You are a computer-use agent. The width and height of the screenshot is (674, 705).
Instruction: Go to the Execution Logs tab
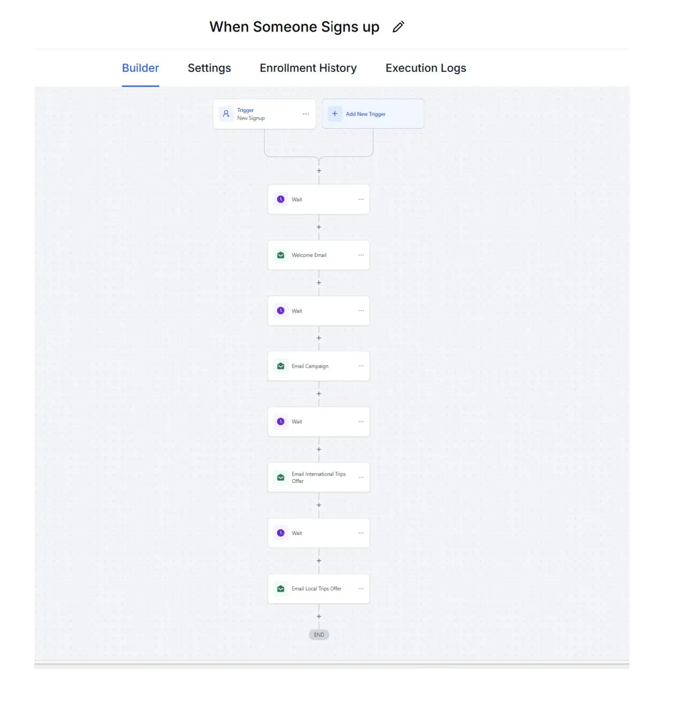(x=426, y=68)
